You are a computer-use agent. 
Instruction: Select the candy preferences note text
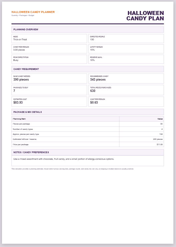[x=64, y=159]
